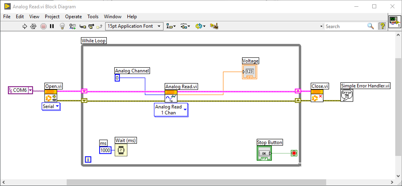This screenshot has height=186, width=402.
Task: Click the scroll left arrow at bottom
Action: 4,182
